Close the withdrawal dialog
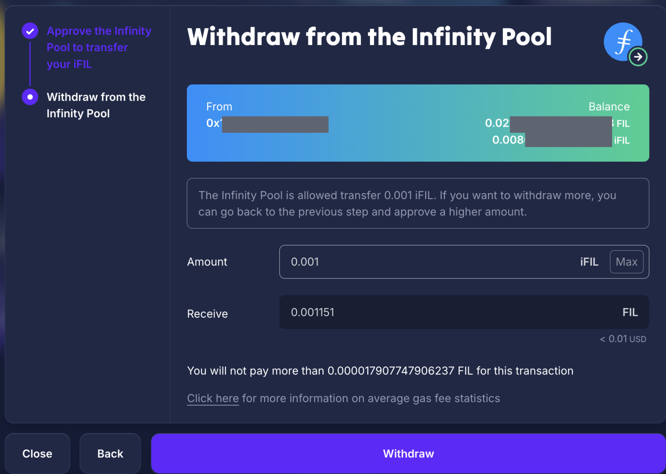The image size is (666, 474). [38, 453]
